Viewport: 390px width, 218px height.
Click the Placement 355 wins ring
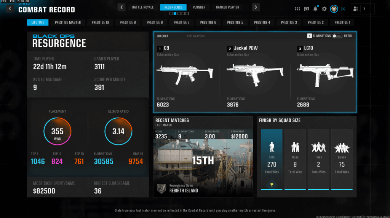[57, 131]
